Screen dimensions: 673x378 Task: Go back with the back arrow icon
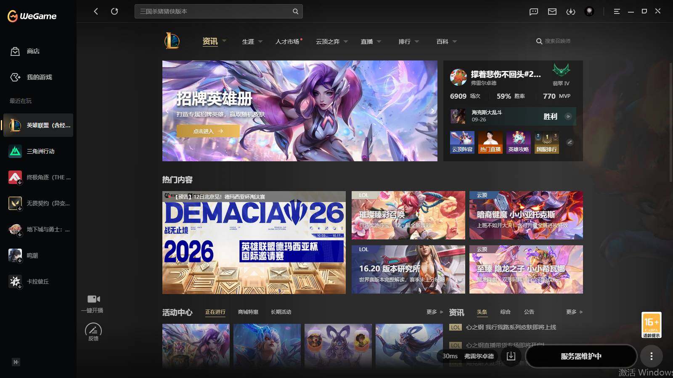pyautogui.click(x=96, y=11)
